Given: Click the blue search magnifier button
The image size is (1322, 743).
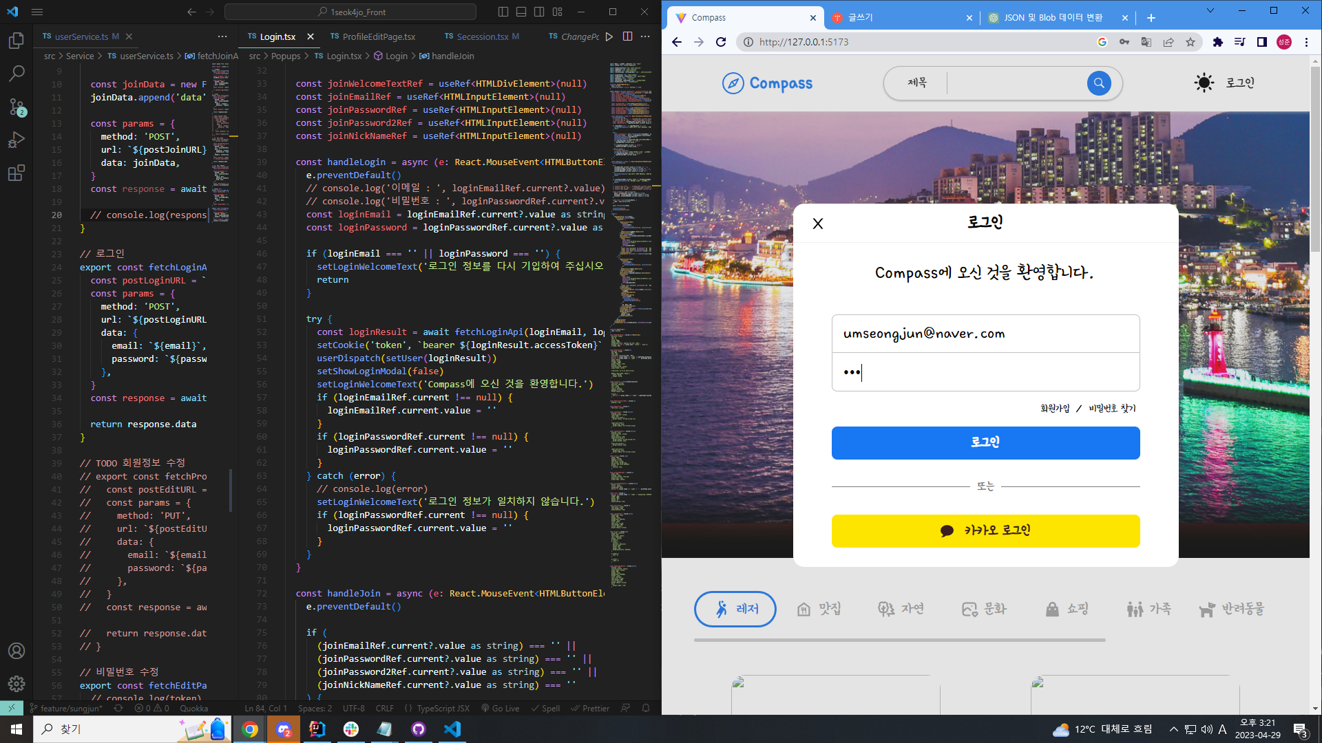Looking at the screenshot, I should pos(1099,83).
